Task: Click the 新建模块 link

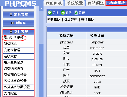Action: pos(88,20)
